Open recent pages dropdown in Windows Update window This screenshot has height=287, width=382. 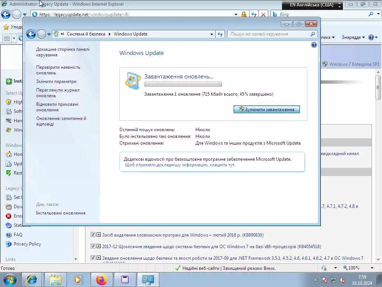click(x=49, y=34)
